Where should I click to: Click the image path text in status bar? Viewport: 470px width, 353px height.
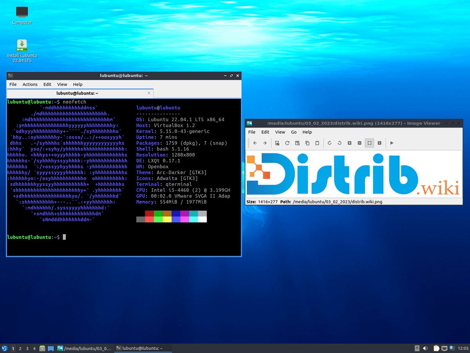(x=337, y=202)
